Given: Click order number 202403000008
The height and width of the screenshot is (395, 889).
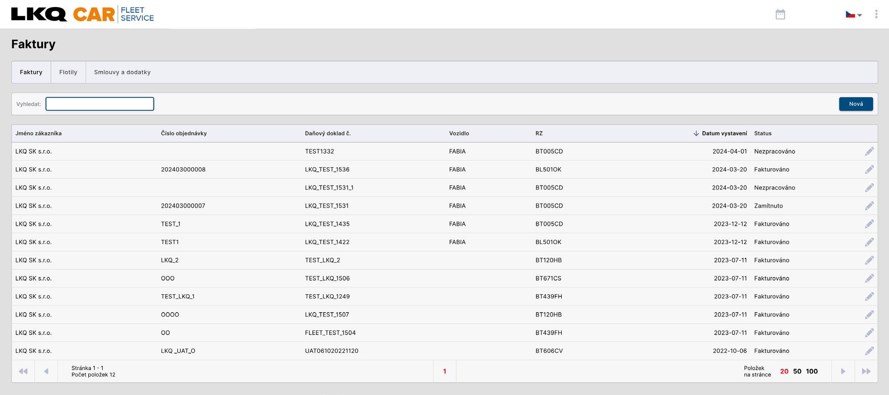Looking at the screenshot, I should [x=183, y=169].
